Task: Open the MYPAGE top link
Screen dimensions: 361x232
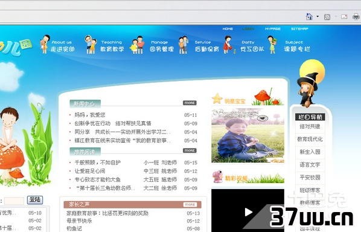Action: [x=273, y=29]
